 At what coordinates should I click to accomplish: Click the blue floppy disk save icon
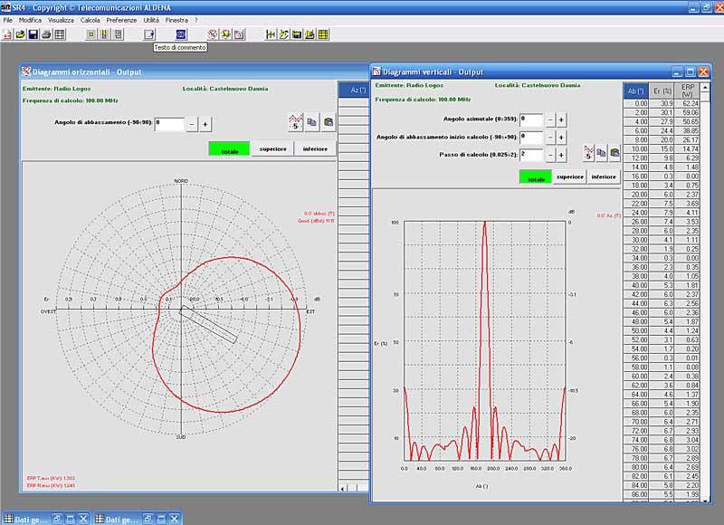pyautogui.click(x=33, y=34)
